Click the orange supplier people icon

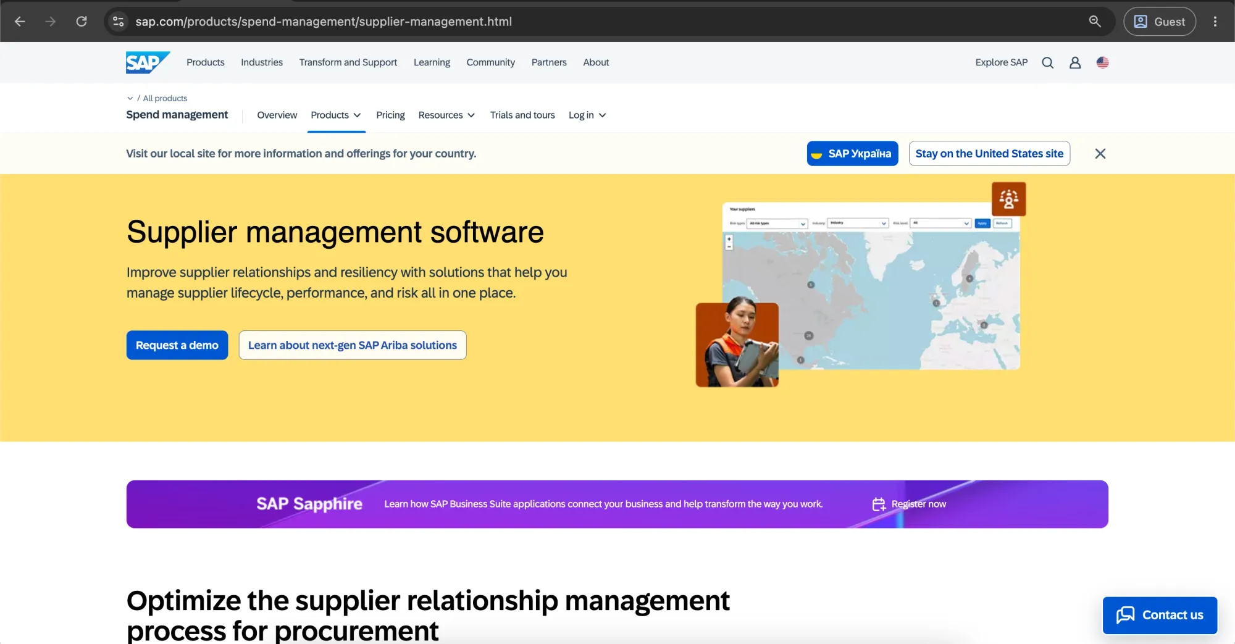(x=1009, y=199)
